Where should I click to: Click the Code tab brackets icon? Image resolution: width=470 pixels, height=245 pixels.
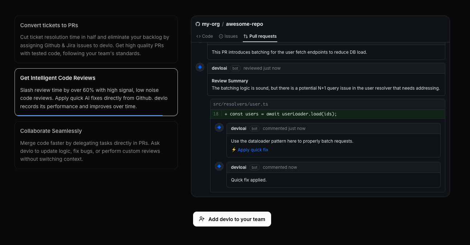pyautogui.click(x=199, y=36)
